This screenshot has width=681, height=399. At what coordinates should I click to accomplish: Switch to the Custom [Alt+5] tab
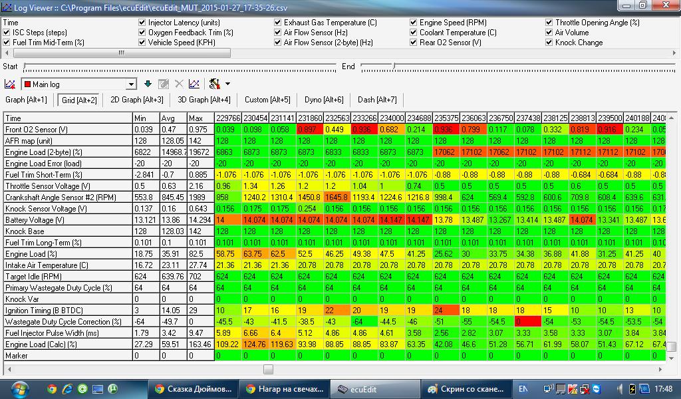pyautogui.click(x=267, y=100)
